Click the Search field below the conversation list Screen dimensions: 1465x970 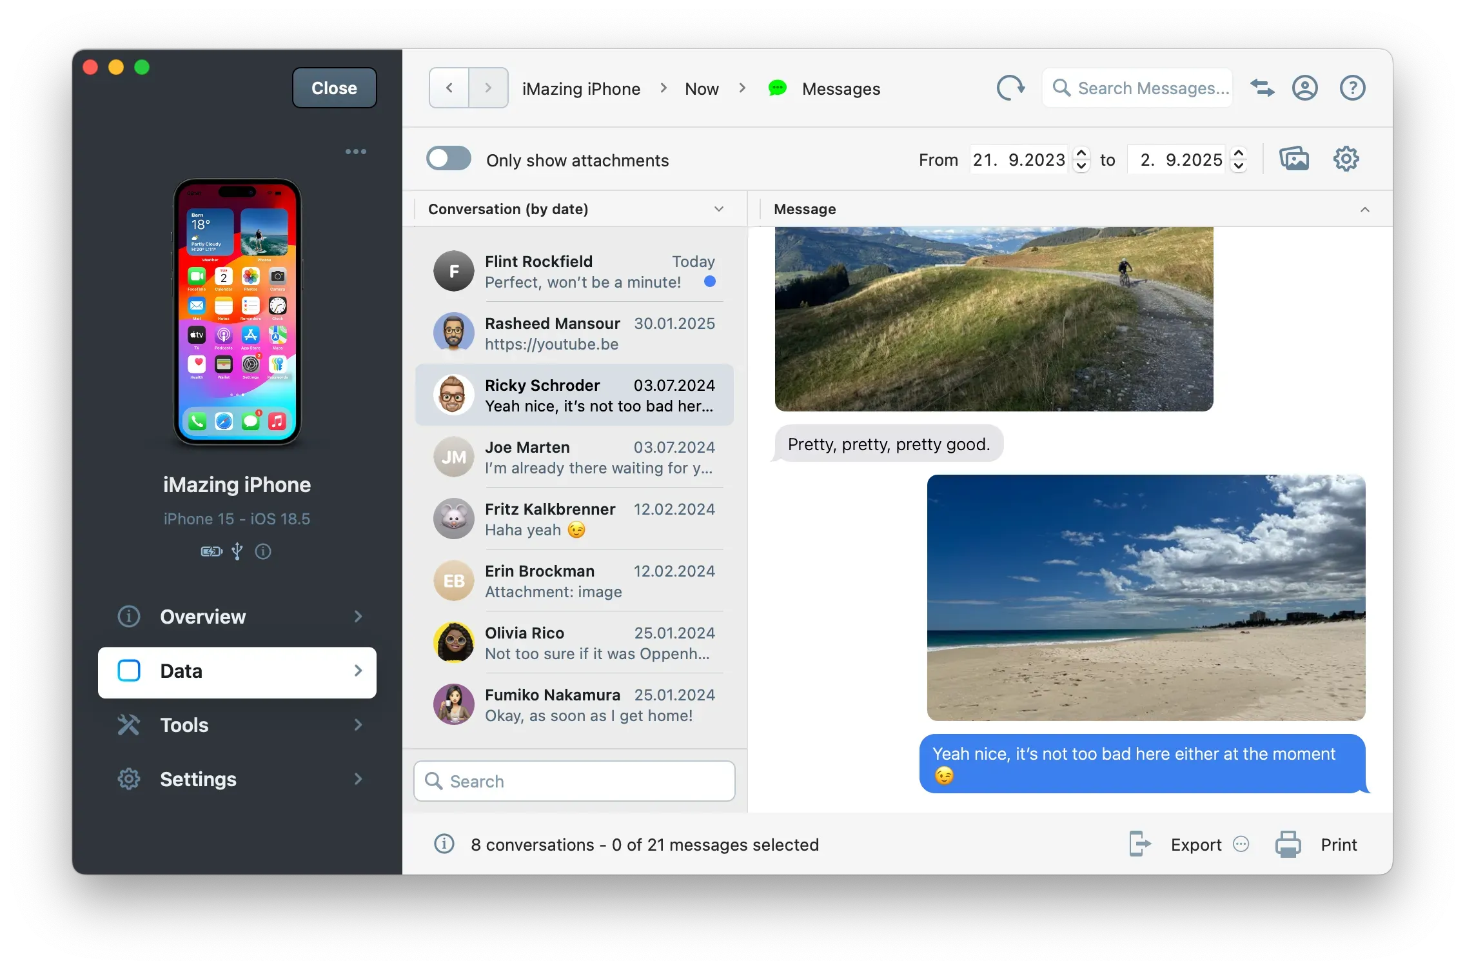[x=574, y=781]
